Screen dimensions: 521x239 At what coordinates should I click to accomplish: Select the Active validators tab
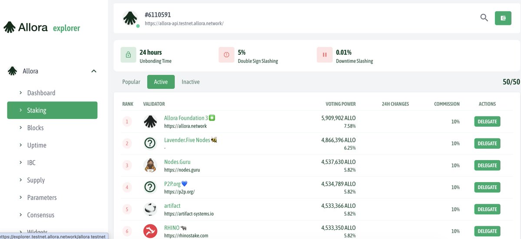pyautogui.click(x=161, y=82)
